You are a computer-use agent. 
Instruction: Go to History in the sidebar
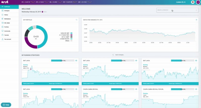coord(9,15)
